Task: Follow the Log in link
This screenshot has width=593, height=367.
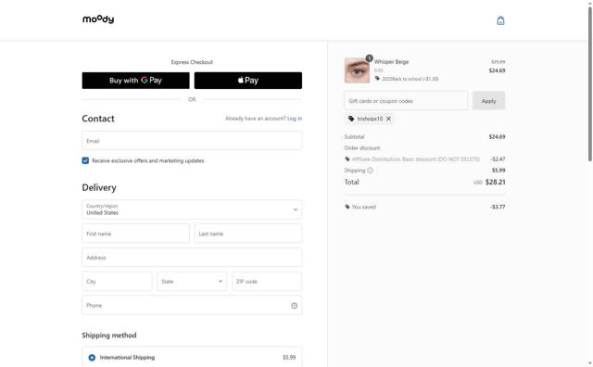Action: coord(295,119)
